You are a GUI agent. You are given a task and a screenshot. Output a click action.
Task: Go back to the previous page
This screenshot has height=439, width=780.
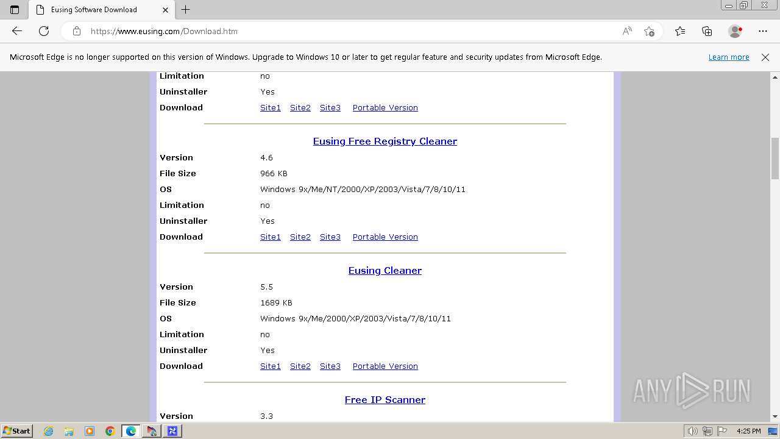click(x=17, y=31)
